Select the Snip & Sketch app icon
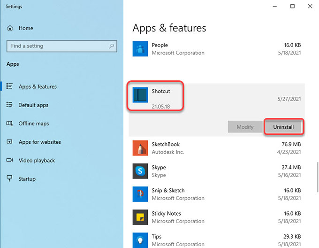This screenshot has width=319, height=248. pos(140,194)
